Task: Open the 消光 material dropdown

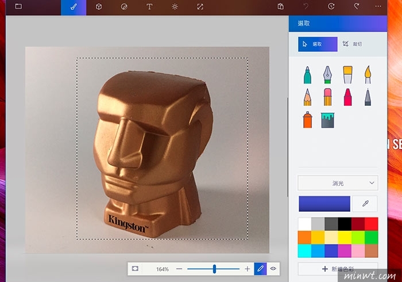Action: 337,183
